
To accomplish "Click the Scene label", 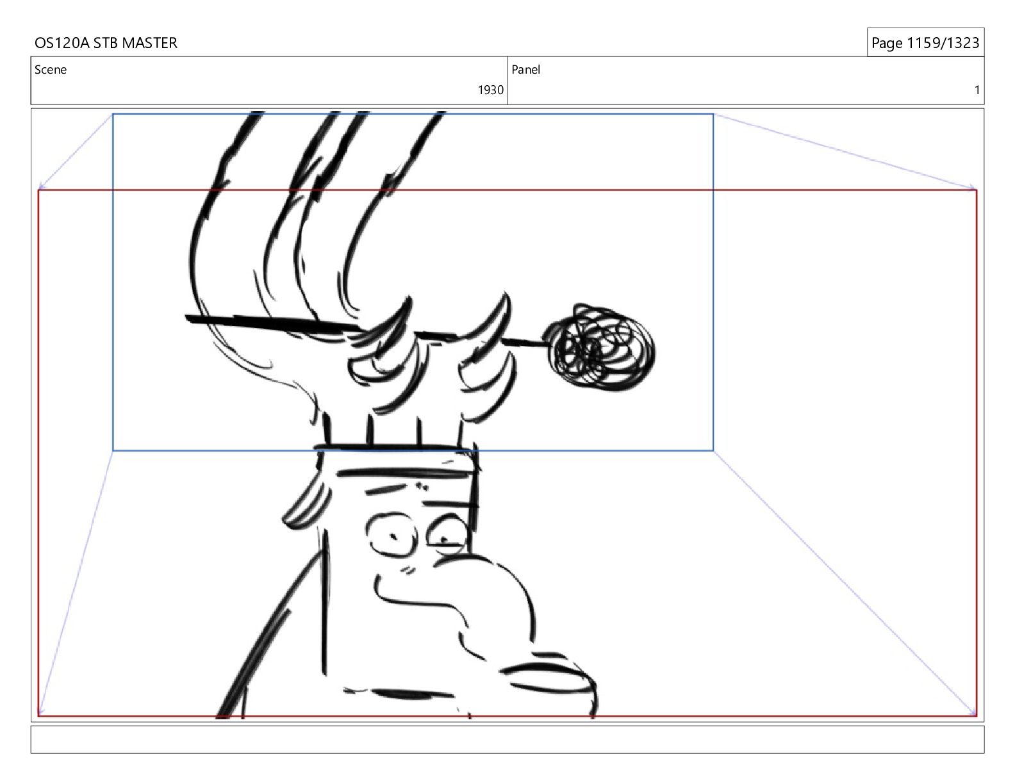I will point(51,70).
